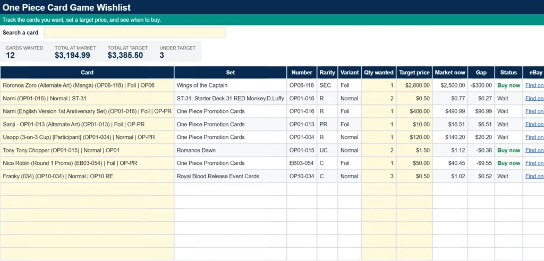This screenshot has height=261, width=544.
Task: Click the SEC rarity cell
Action: pyautogui.click(x=327, y=85)
